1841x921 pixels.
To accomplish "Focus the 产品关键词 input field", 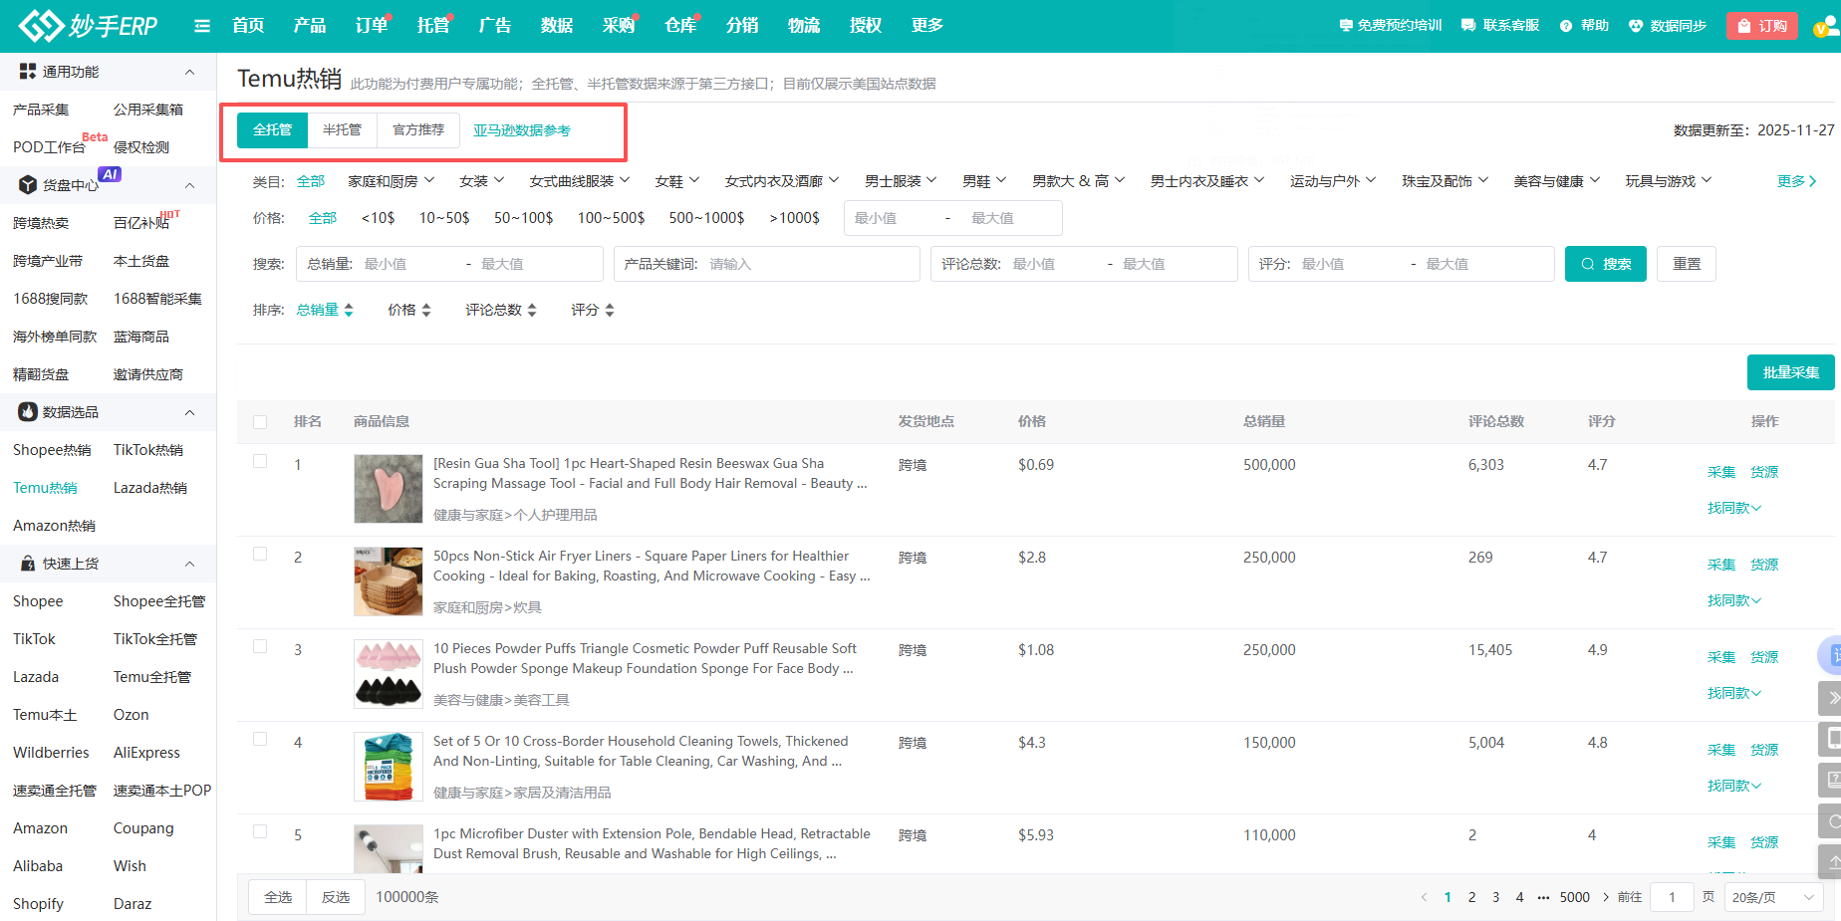I will pyautogui.click(x=807, y=264).
